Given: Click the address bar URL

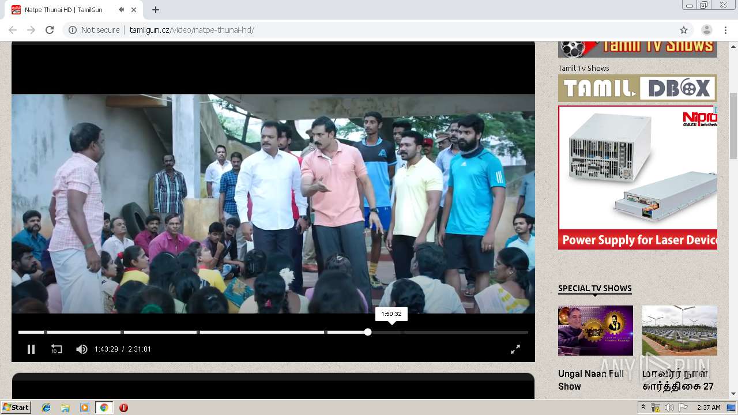Looking at the screenshot, I should 191,30.
